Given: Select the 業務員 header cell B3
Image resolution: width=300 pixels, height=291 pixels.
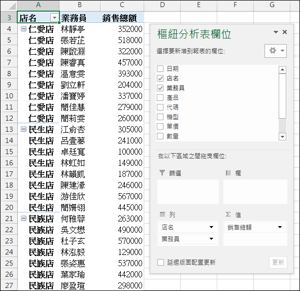Looking at the screenshot, I should point(80,18).
